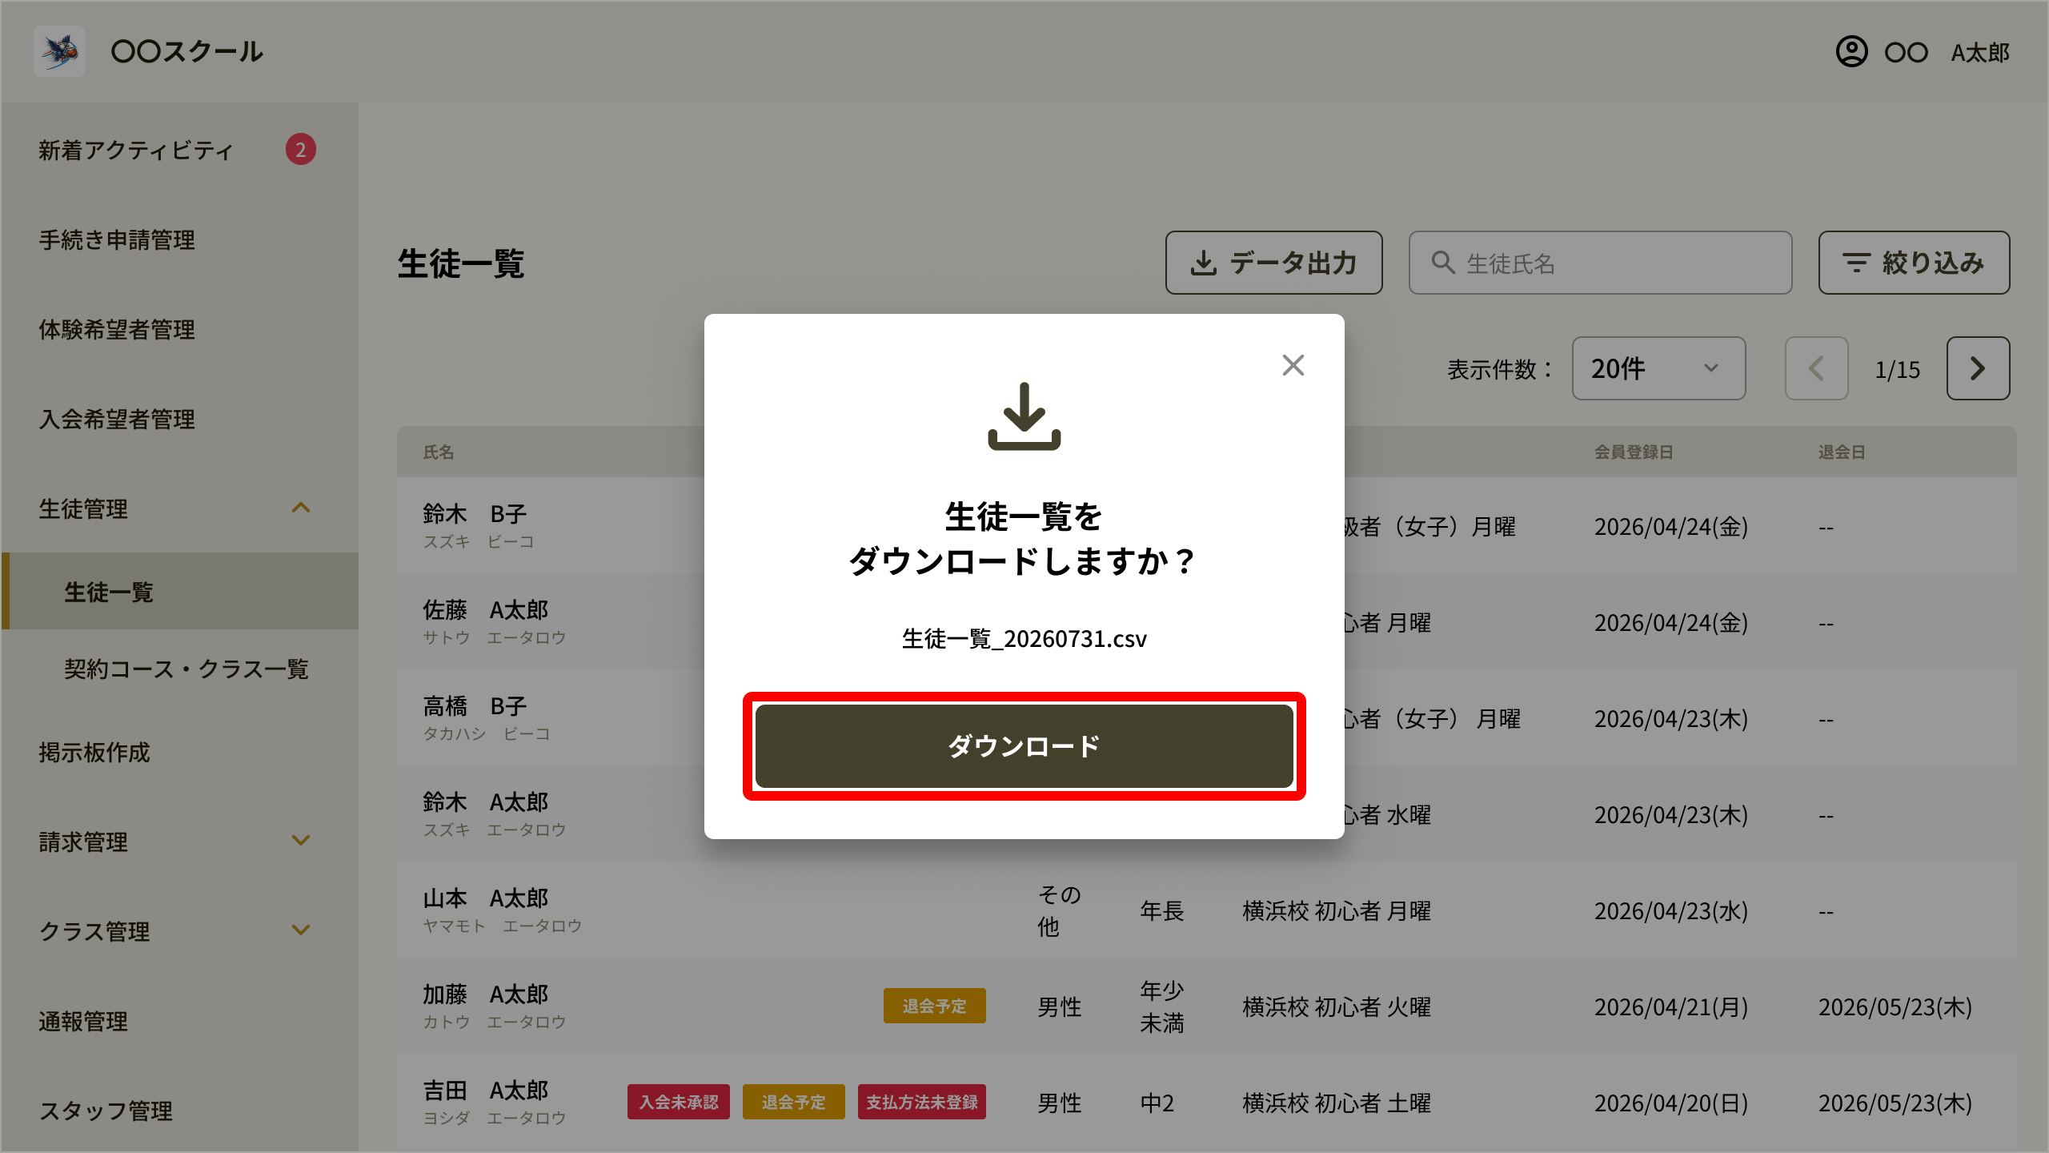Click the 氏名 column header
The image size is (2049, 1153).
[x=438, y=452]
